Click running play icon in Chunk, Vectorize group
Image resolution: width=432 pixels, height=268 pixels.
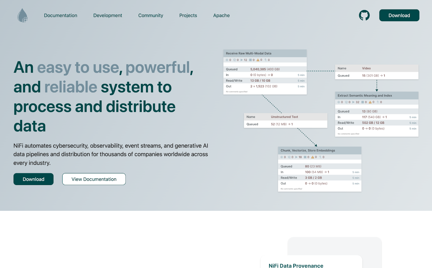296,157
